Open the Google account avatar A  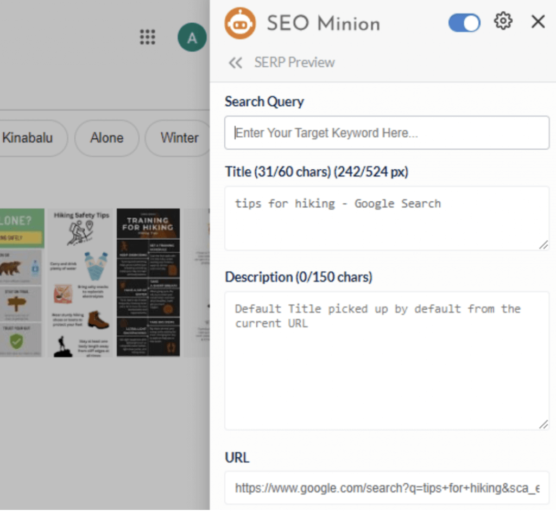coord(192,37)
